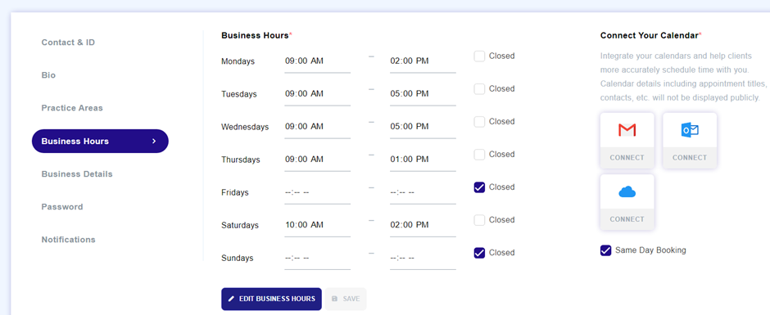Image resolution: width=770 pixels, height=315 pixels.
Task: Check the Closed box for Saturdays
Action: coord(479,220)
